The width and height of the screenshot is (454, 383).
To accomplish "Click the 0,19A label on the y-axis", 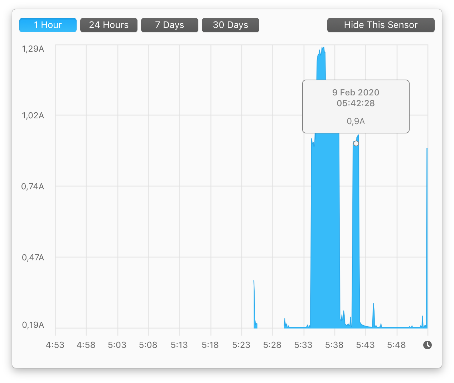I will [33, 325].
